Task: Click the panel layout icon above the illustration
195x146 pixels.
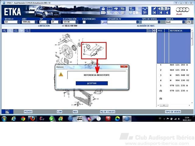Action: point(150,31)
